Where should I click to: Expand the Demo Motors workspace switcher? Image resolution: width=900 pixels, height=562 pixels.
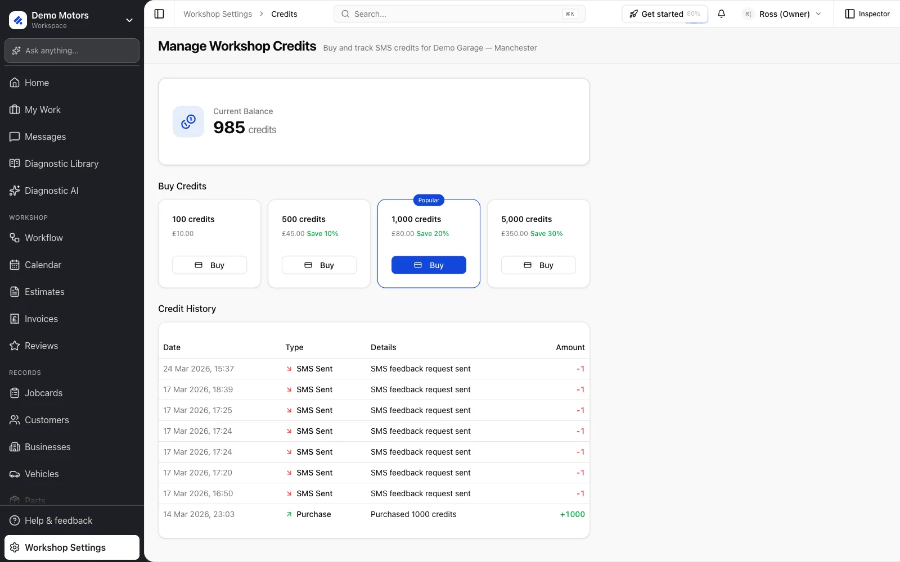pos(129,20)
